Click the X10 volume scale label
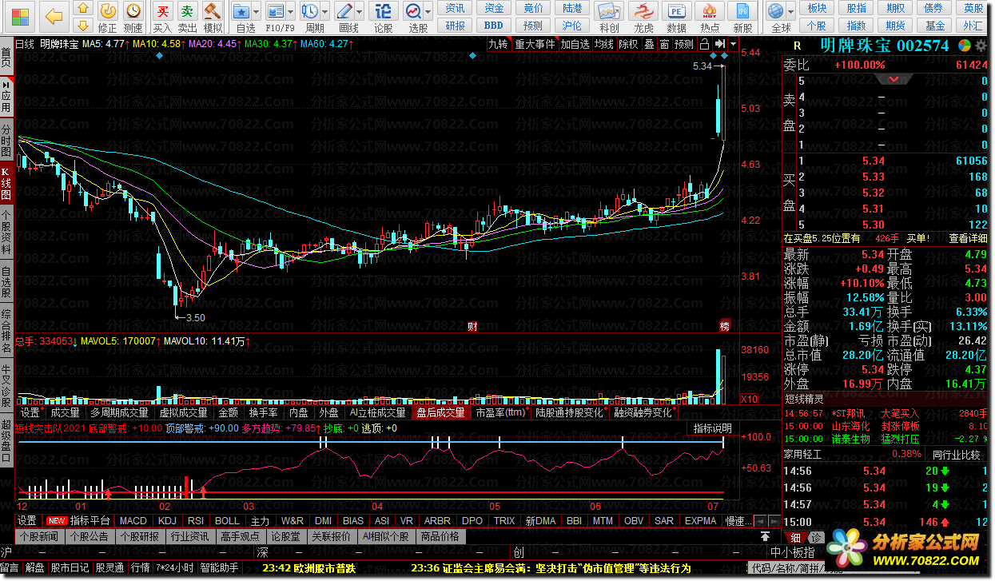Image resolution: width=995 pixels, height=581 pixels. (x=750, y=399)
